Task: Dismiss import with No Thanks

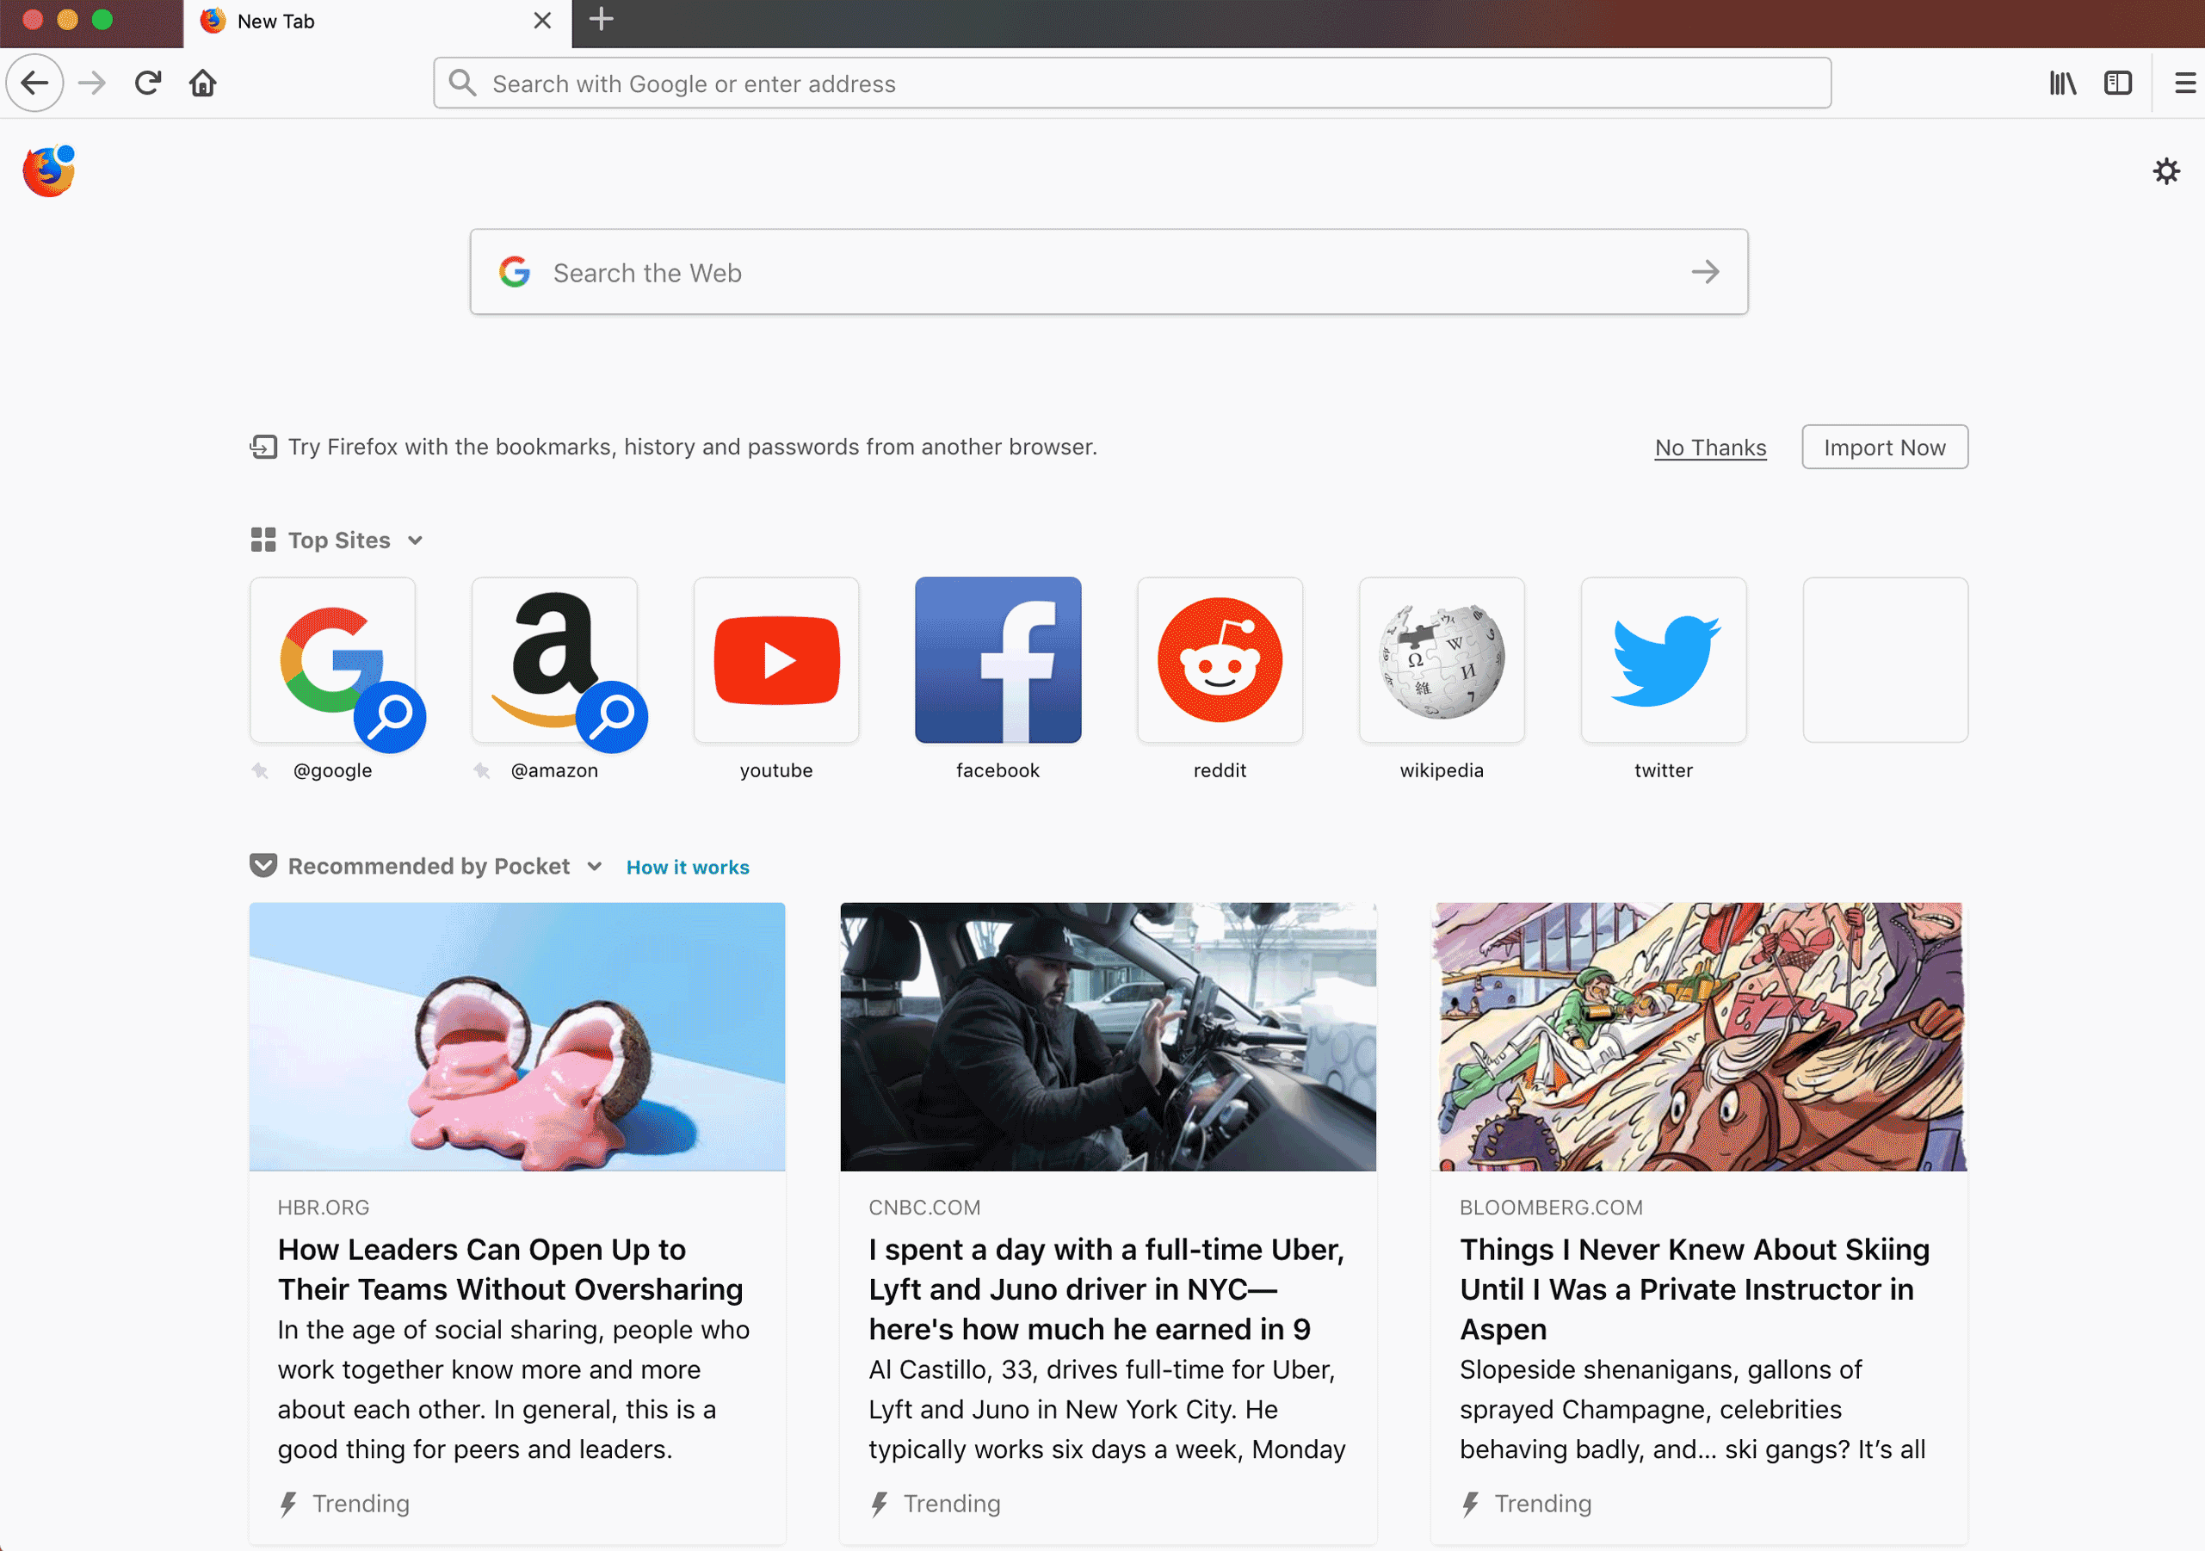Action: [x=1710, y=448]
